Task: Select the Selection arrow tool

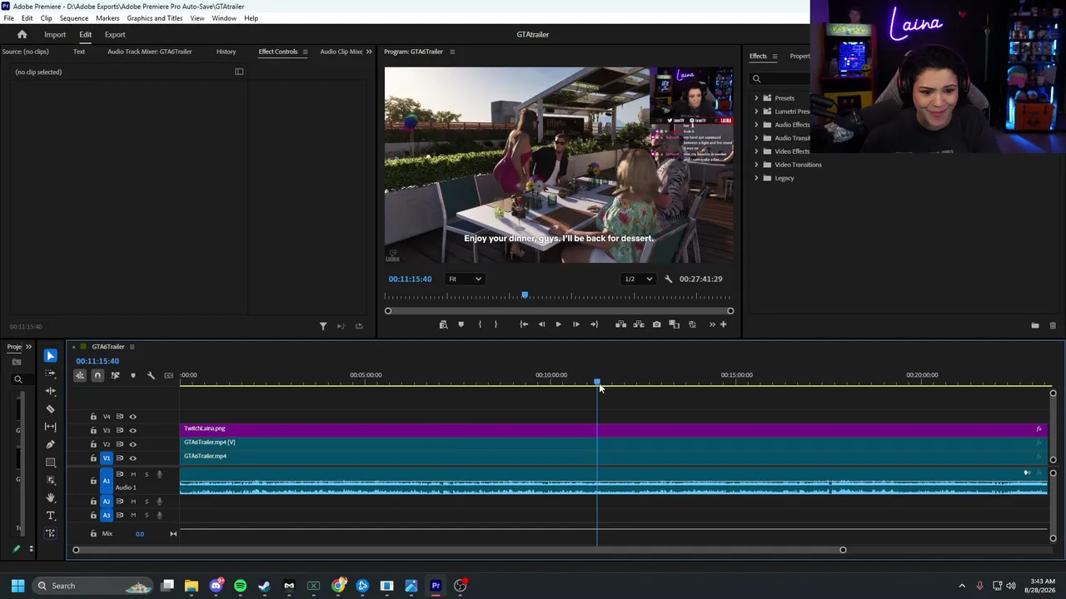Action: [50, 356]
